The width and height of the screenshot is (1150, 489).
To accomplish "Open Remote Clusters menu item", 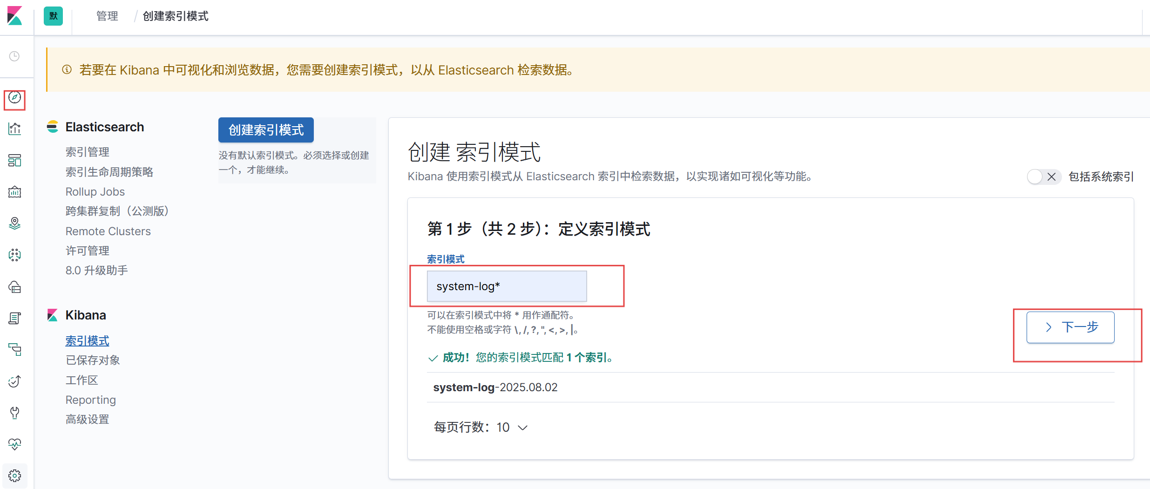I will click(108, 231).
